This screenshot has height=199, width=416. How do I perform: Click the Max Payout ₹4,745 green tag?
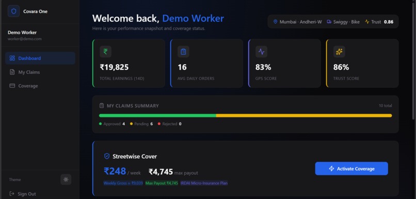(162, 183)
